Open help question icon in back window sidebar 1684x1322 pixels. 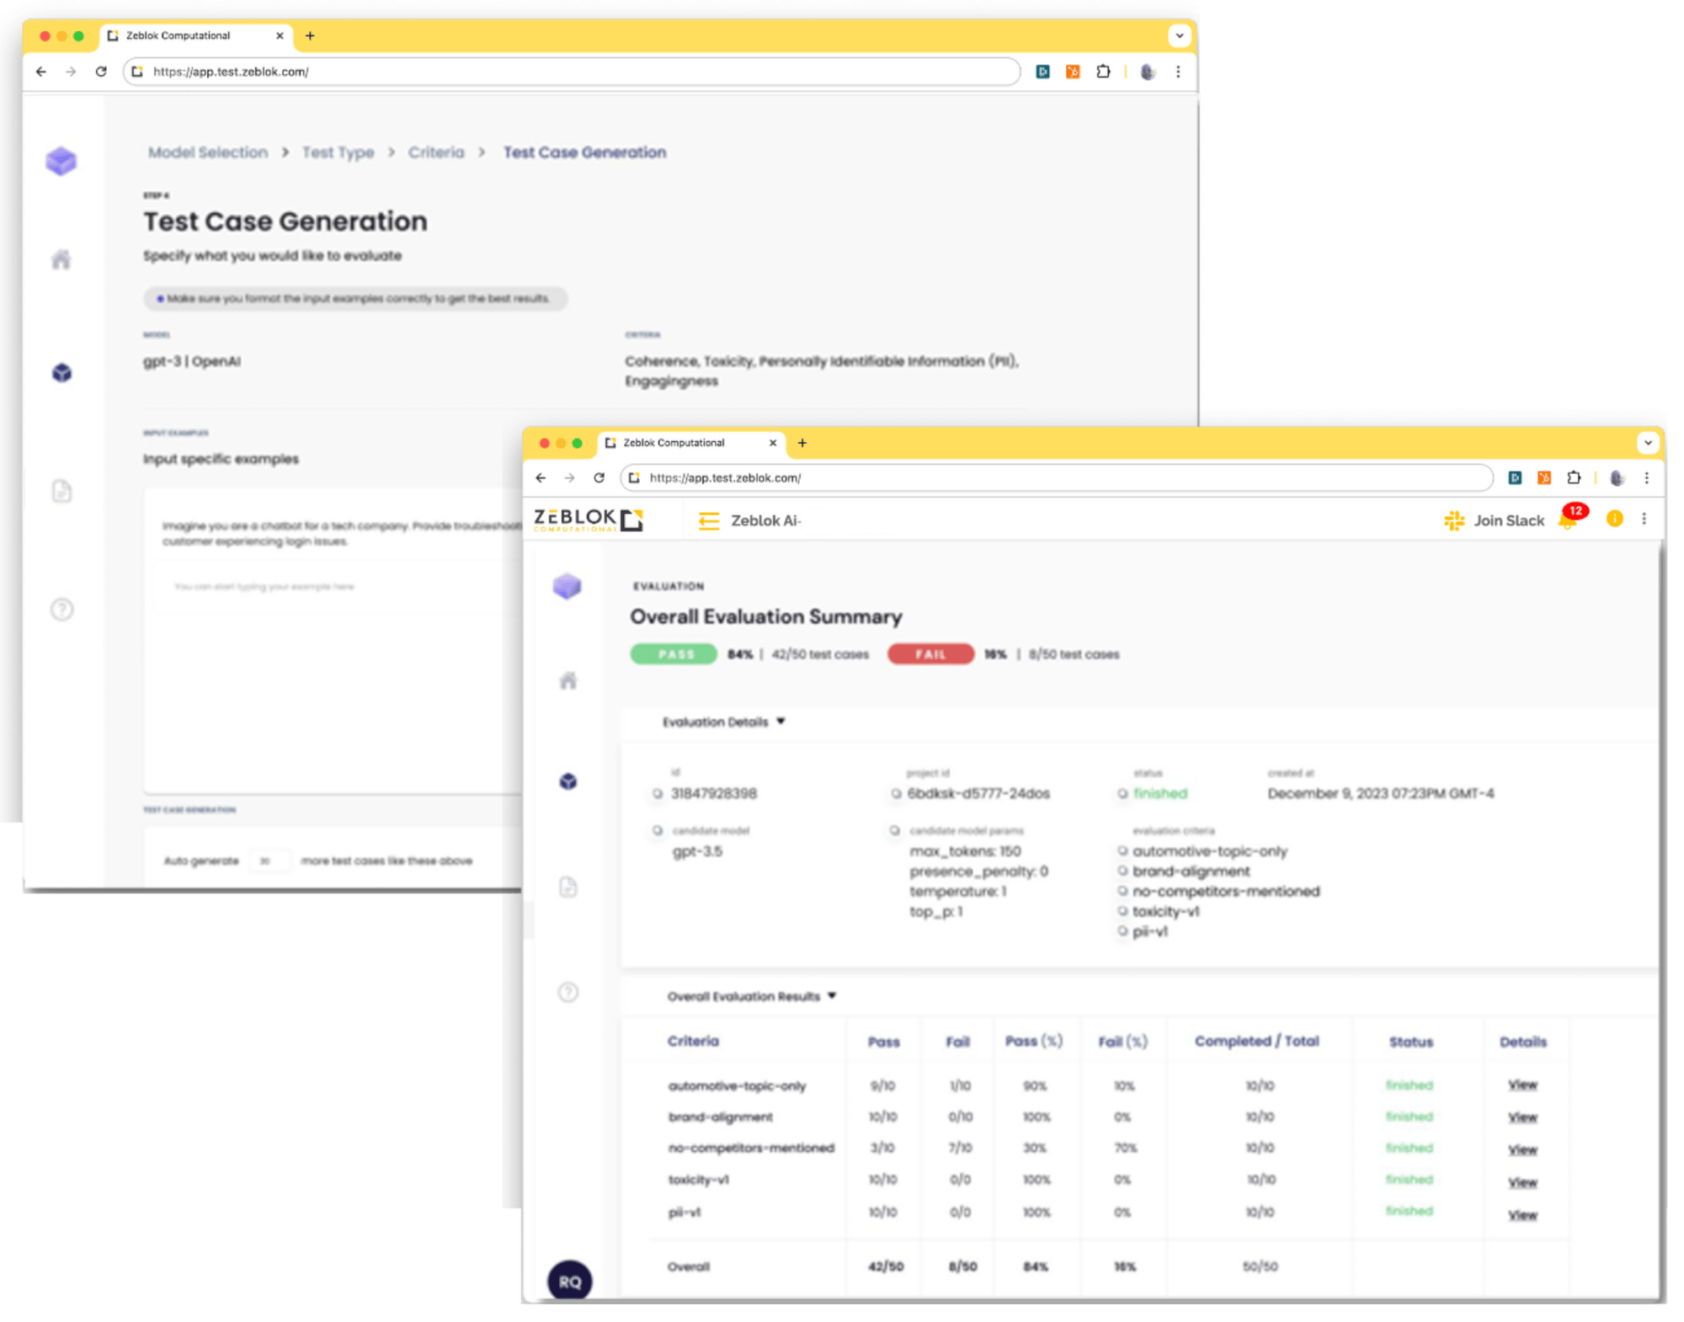(x=61, y=609)
